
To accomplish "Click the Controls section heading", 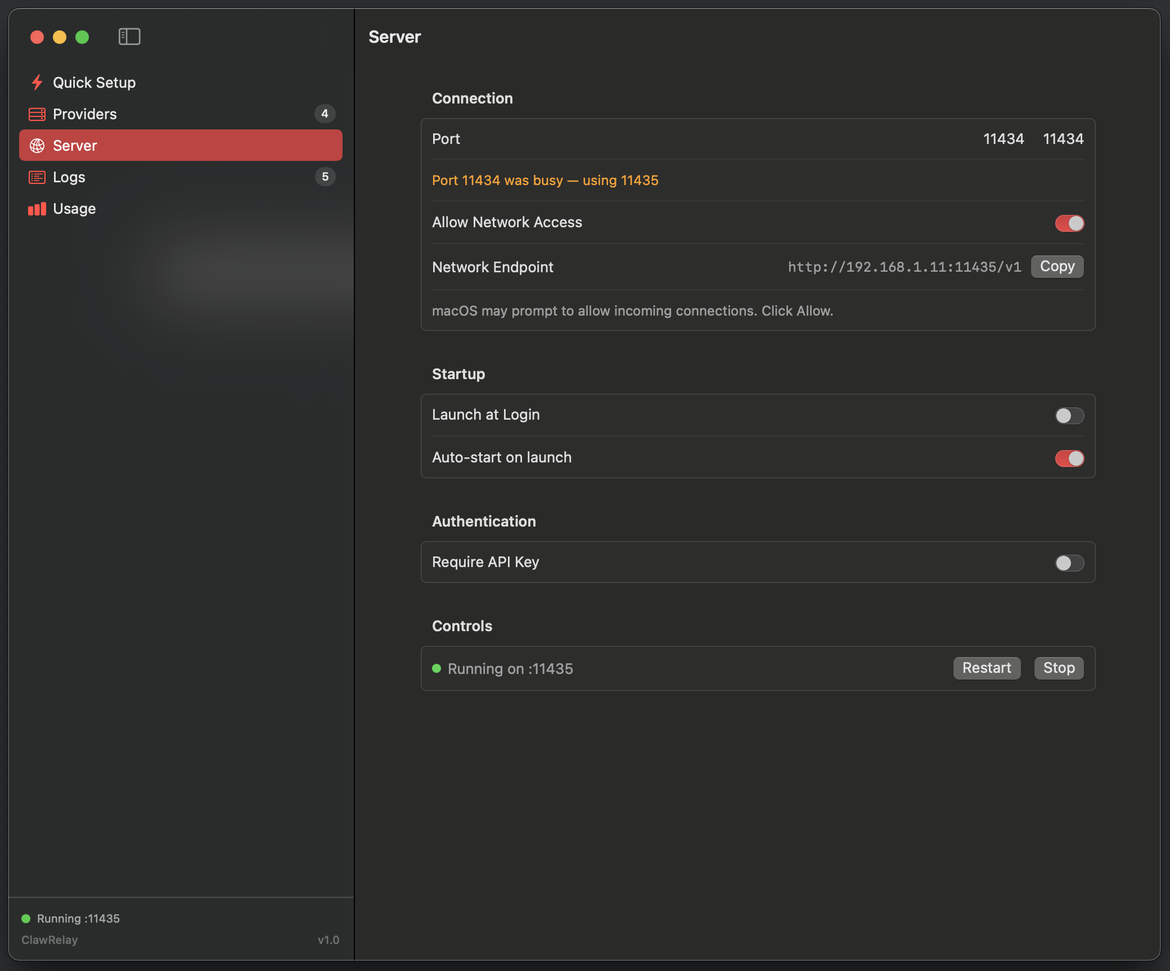I will 462,626.
